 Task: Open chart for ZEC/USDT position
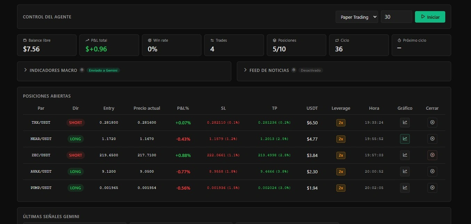coord(405,155)
